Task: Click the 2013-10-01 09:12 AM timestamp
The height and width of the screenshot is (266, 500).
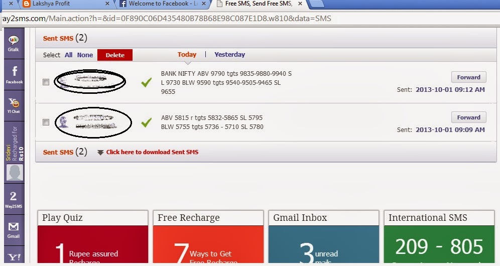Action: tap(450, 90)
